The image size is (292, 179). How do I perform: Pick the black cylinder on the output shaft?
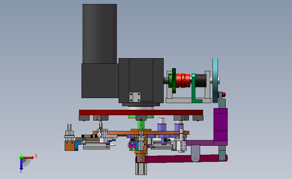coord(201,81)
